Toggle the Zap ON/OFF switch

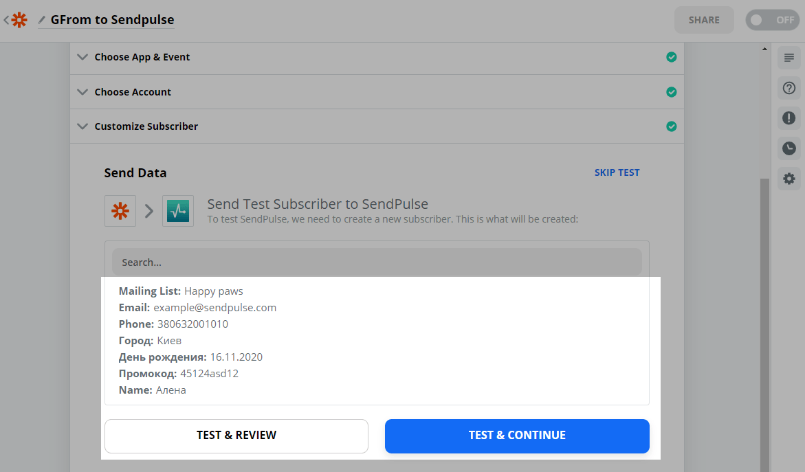(772, 20)
